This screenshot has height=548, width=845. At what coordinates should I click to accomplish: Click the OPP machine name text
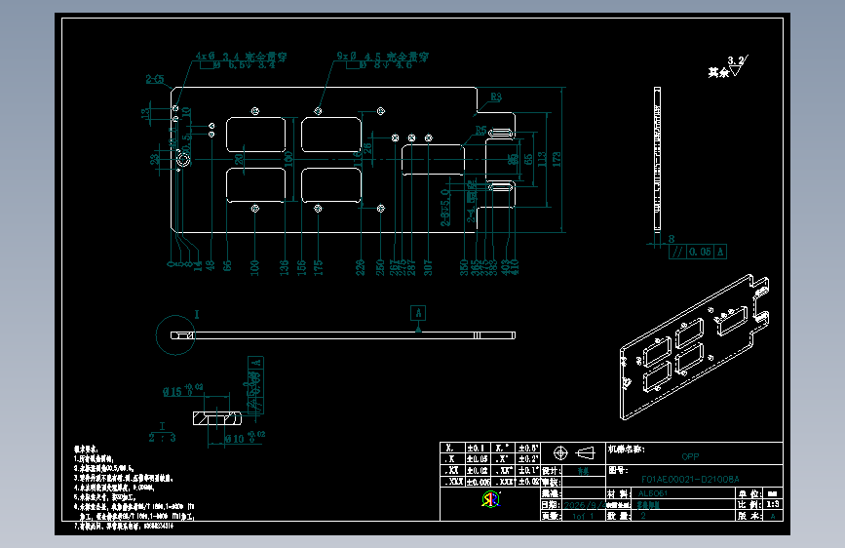pos(690,457)
